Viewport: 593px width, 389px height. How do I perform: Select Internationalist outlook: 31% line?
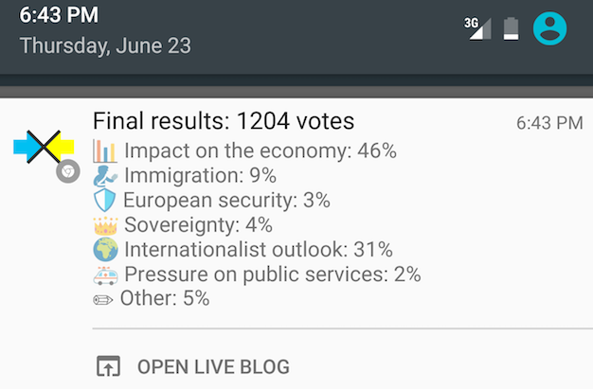pyautogui.click(x=258, y=250)
